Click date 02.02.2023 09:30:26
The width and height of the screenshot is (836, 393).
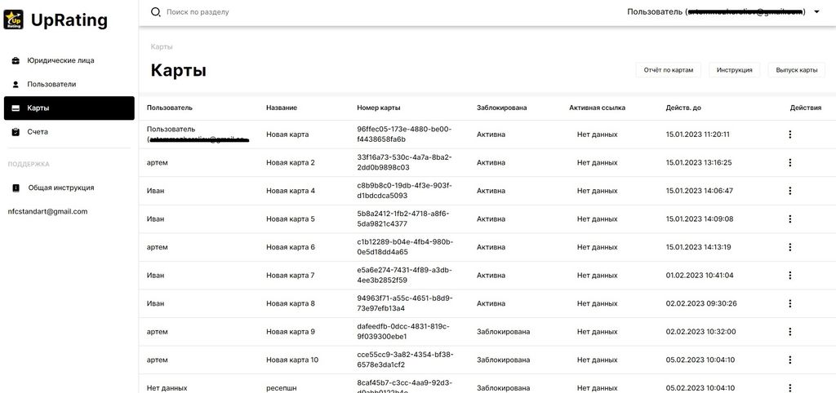tap(701, 303)
